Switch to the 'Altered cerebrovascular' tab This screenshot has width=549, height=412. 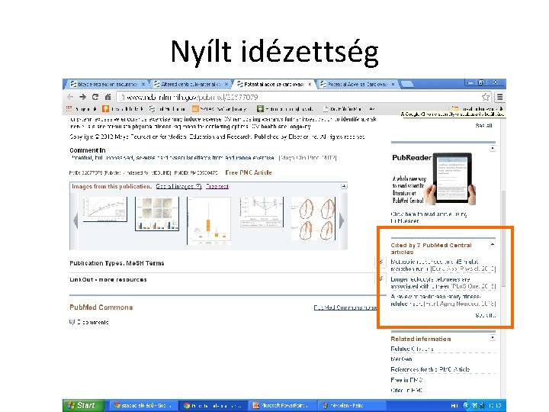[191, 85]
